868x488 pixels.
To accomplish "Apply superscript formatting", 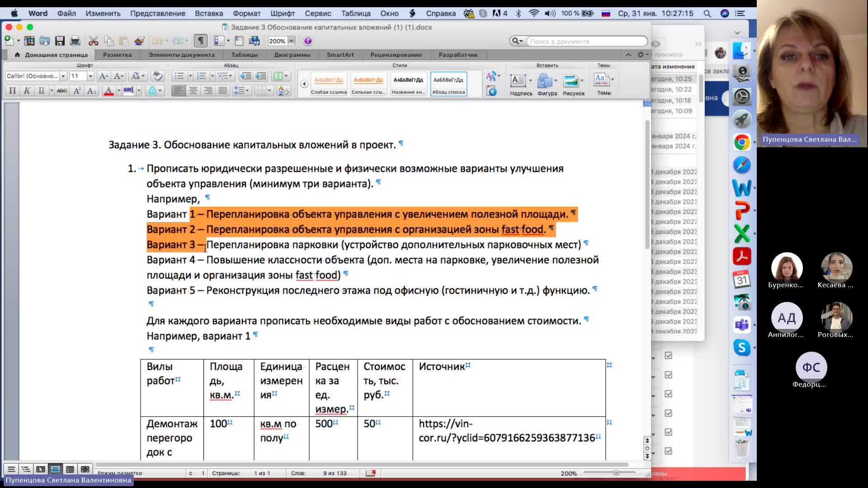I will tap(77, 91).
